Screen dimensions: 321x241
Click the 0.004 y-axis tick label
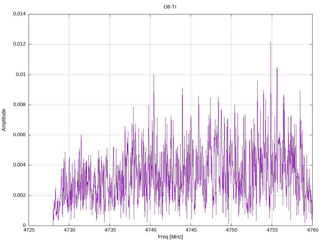point(19,165)
